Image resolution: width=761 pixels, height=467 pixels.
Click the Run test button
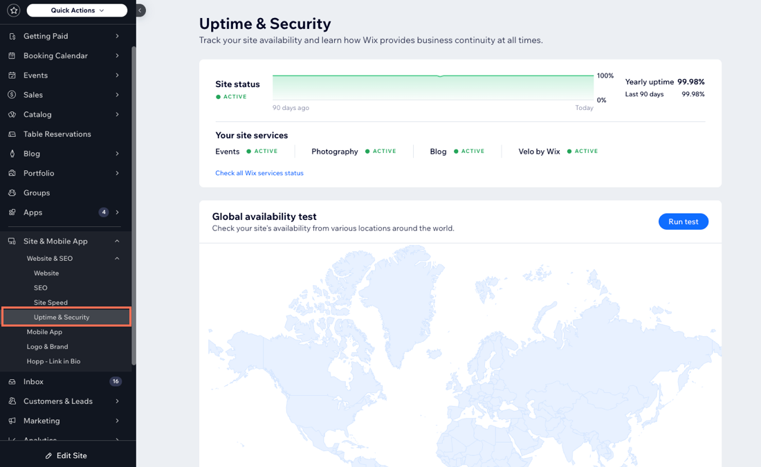point(684,222)
